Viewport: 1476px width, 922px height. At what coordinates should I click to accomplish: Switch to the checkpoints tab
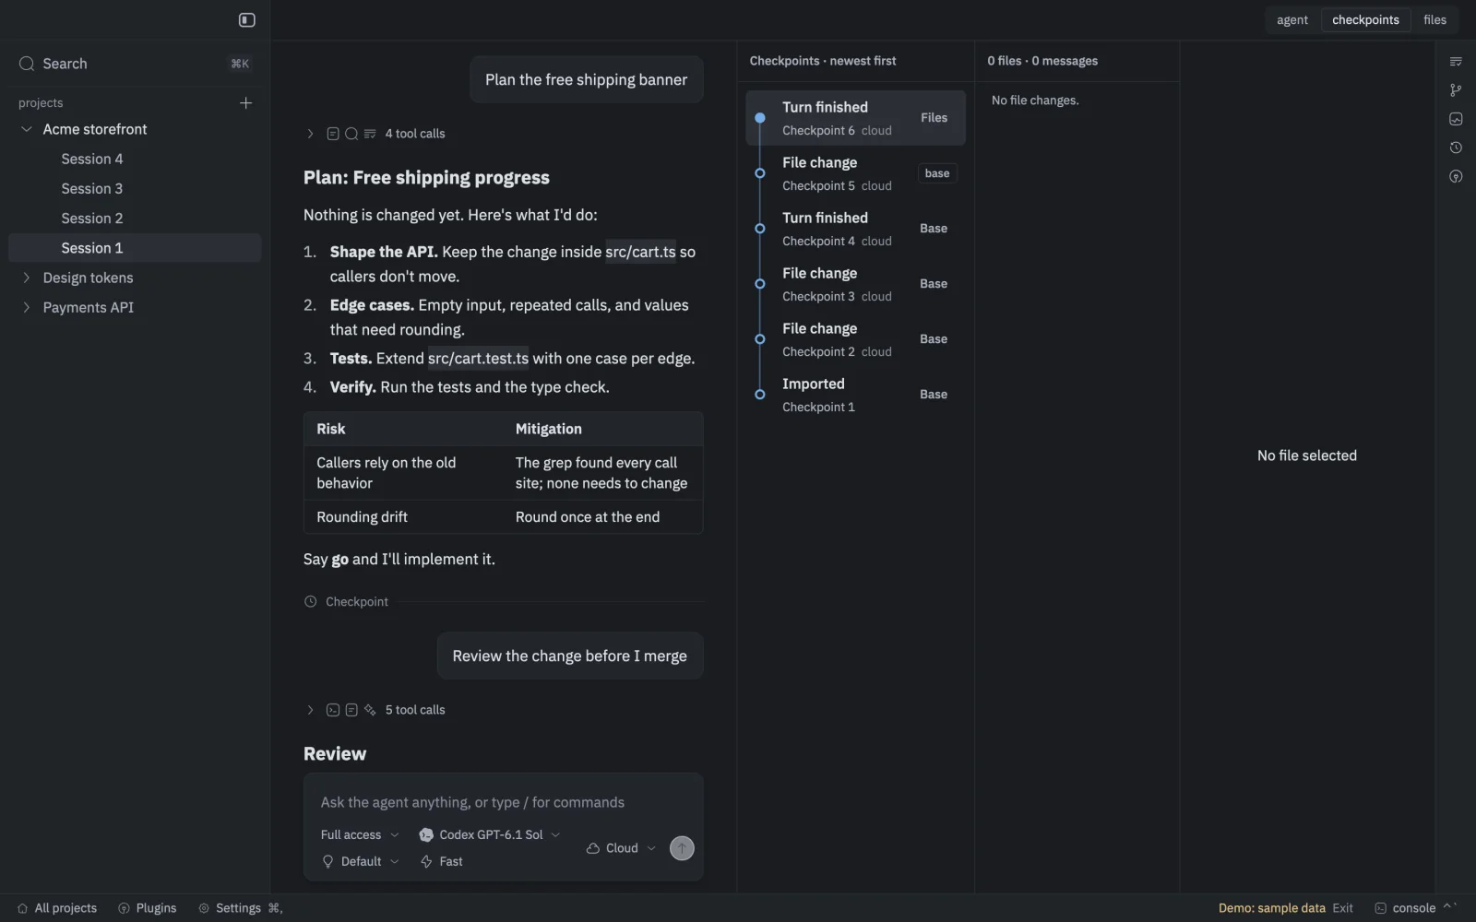[x=1365, y=19]
